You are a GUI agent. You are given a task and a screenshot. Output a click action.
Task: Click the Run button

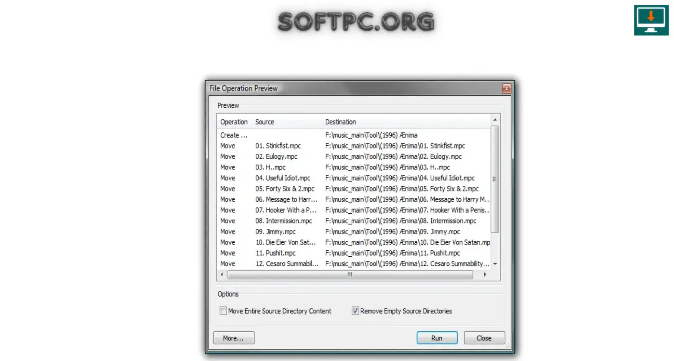437,338
